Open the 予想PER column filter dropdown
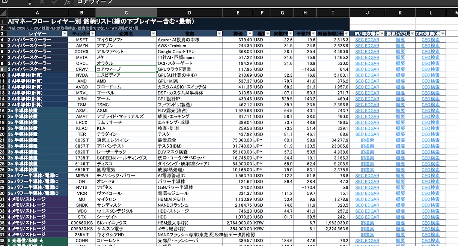 coord(313,34)
